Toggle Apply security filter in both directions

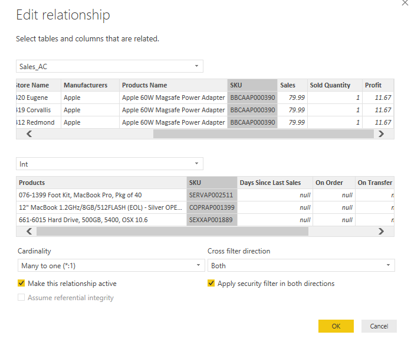[211, 283]
